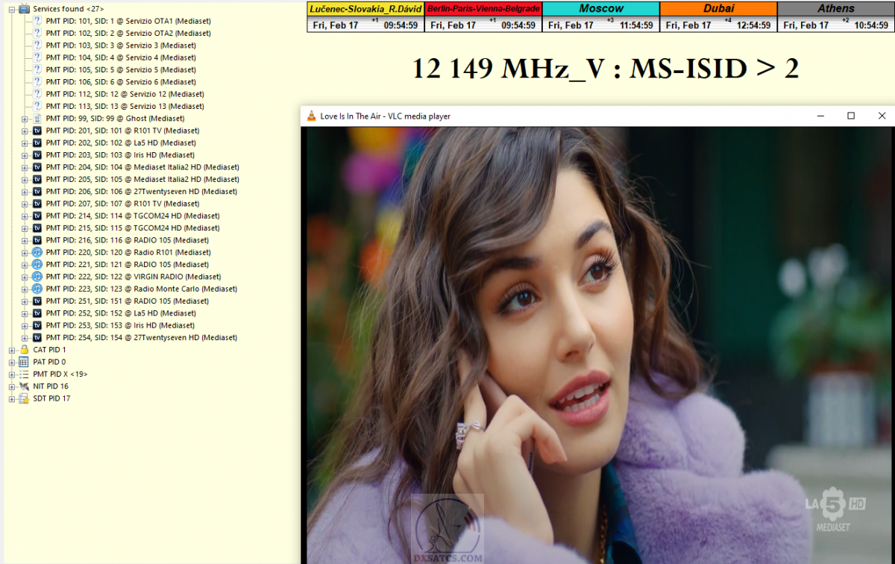Image resolution: width=895 pixels, height=564 pixels.
Task: Click the VLC cone icon in the title bar
Action: click(x=311, y=116)
